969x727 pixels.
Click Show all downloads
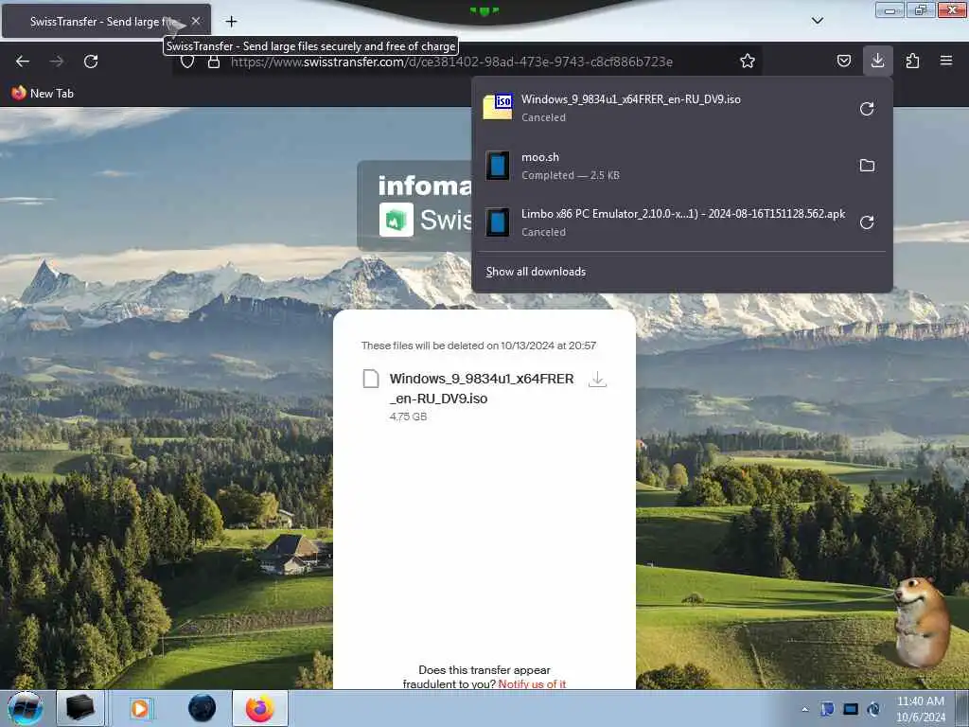click(x=536, y=272)
